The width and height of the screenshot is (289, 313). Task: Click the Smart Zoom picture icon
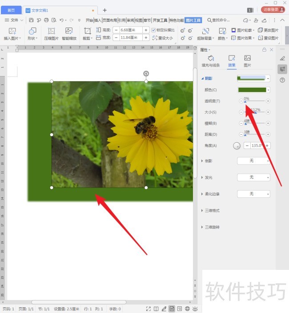pyautogui.click(x=69, y=31)
